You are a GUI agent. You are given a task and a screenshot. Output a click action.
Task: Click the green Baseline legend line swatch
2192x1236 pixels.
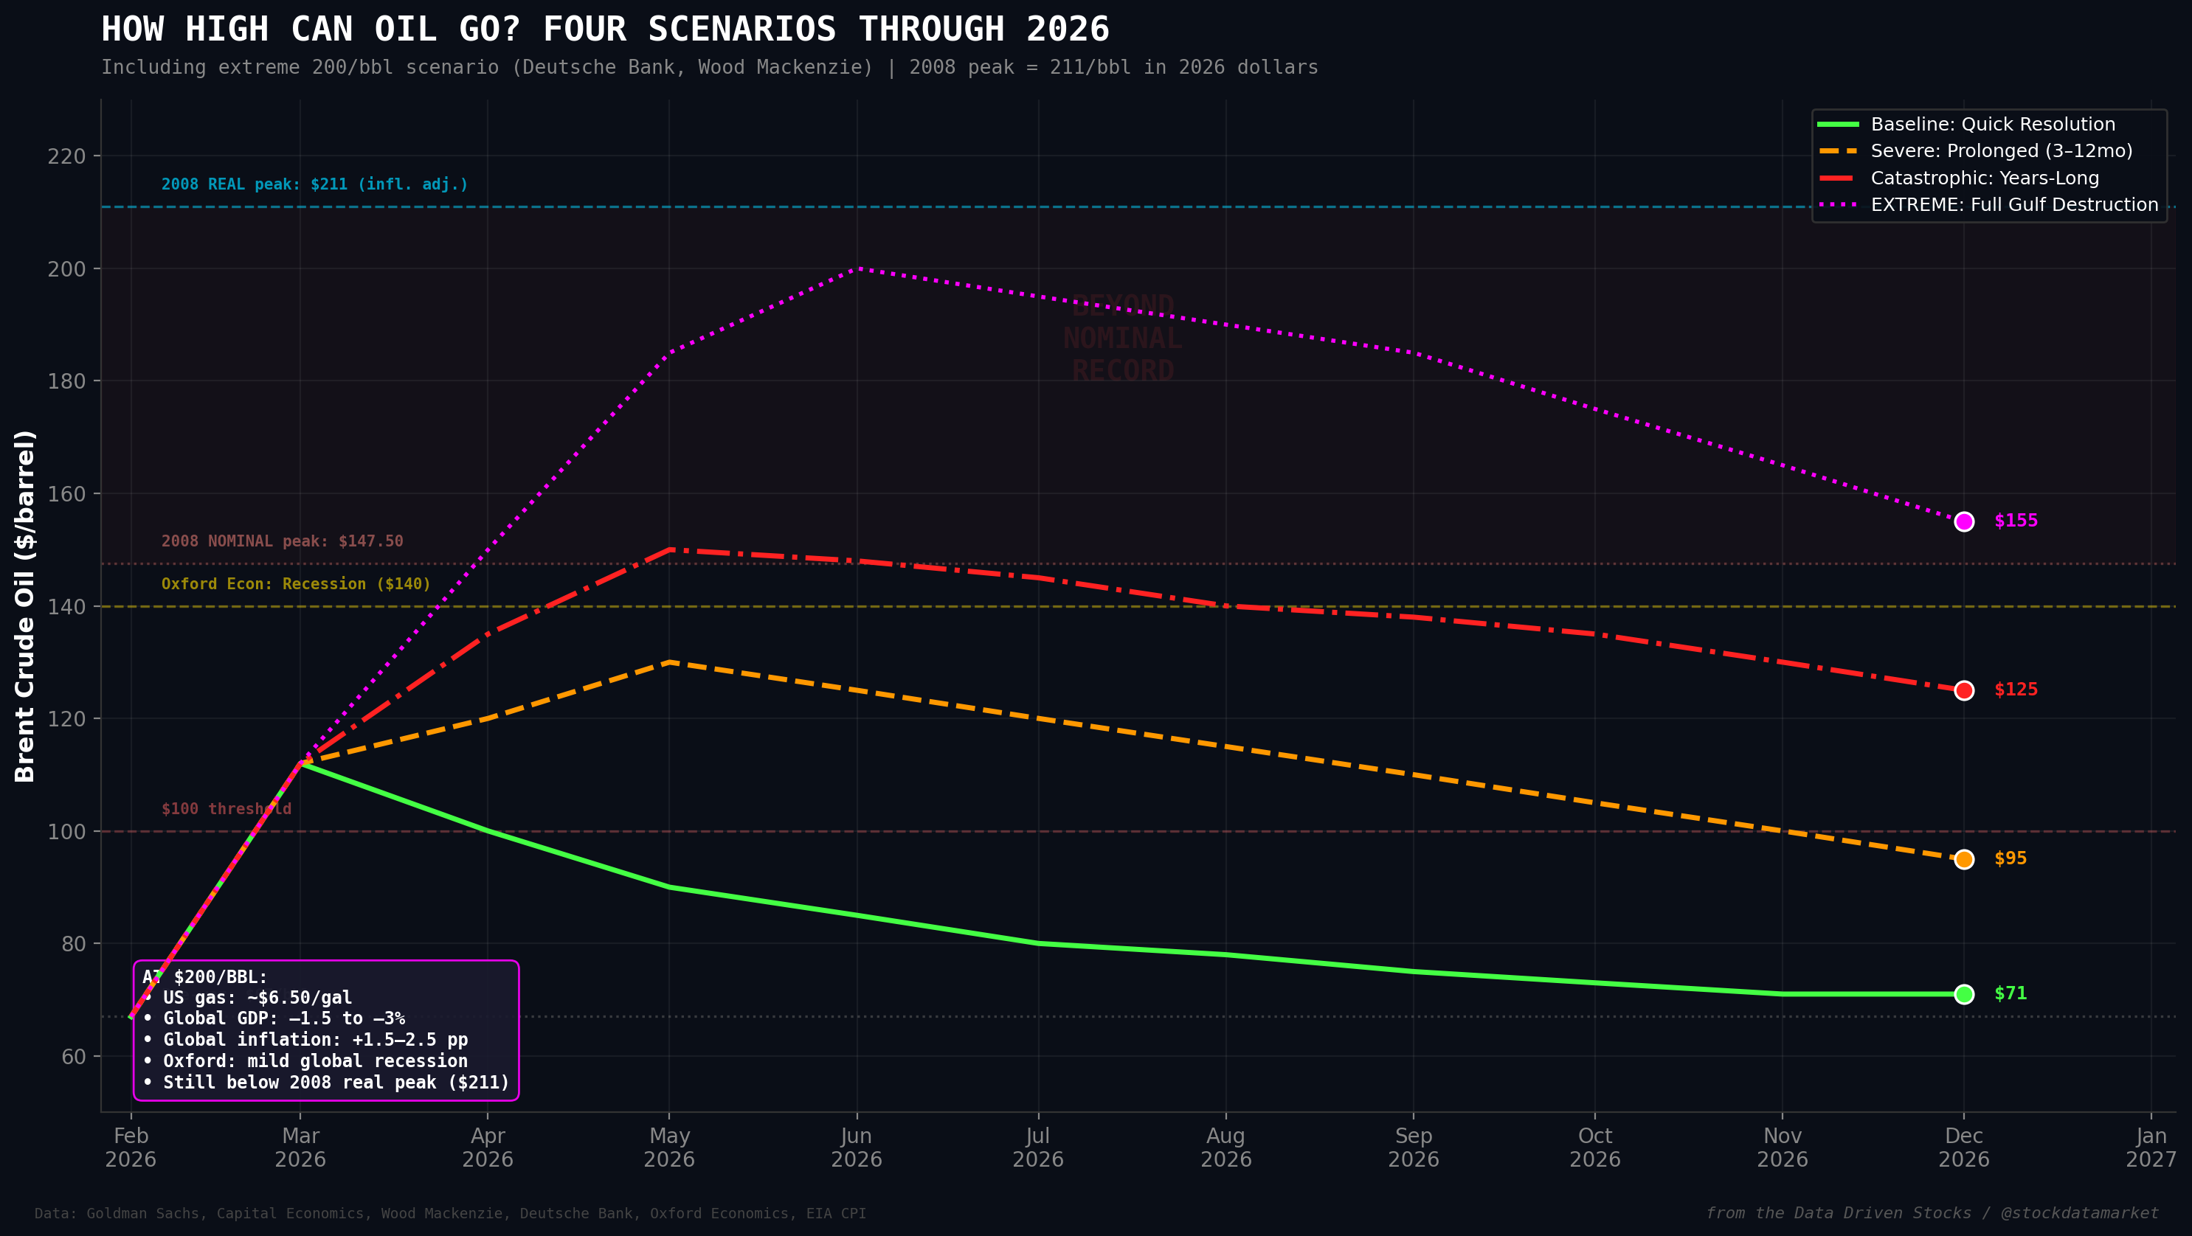click(1837, 124)
